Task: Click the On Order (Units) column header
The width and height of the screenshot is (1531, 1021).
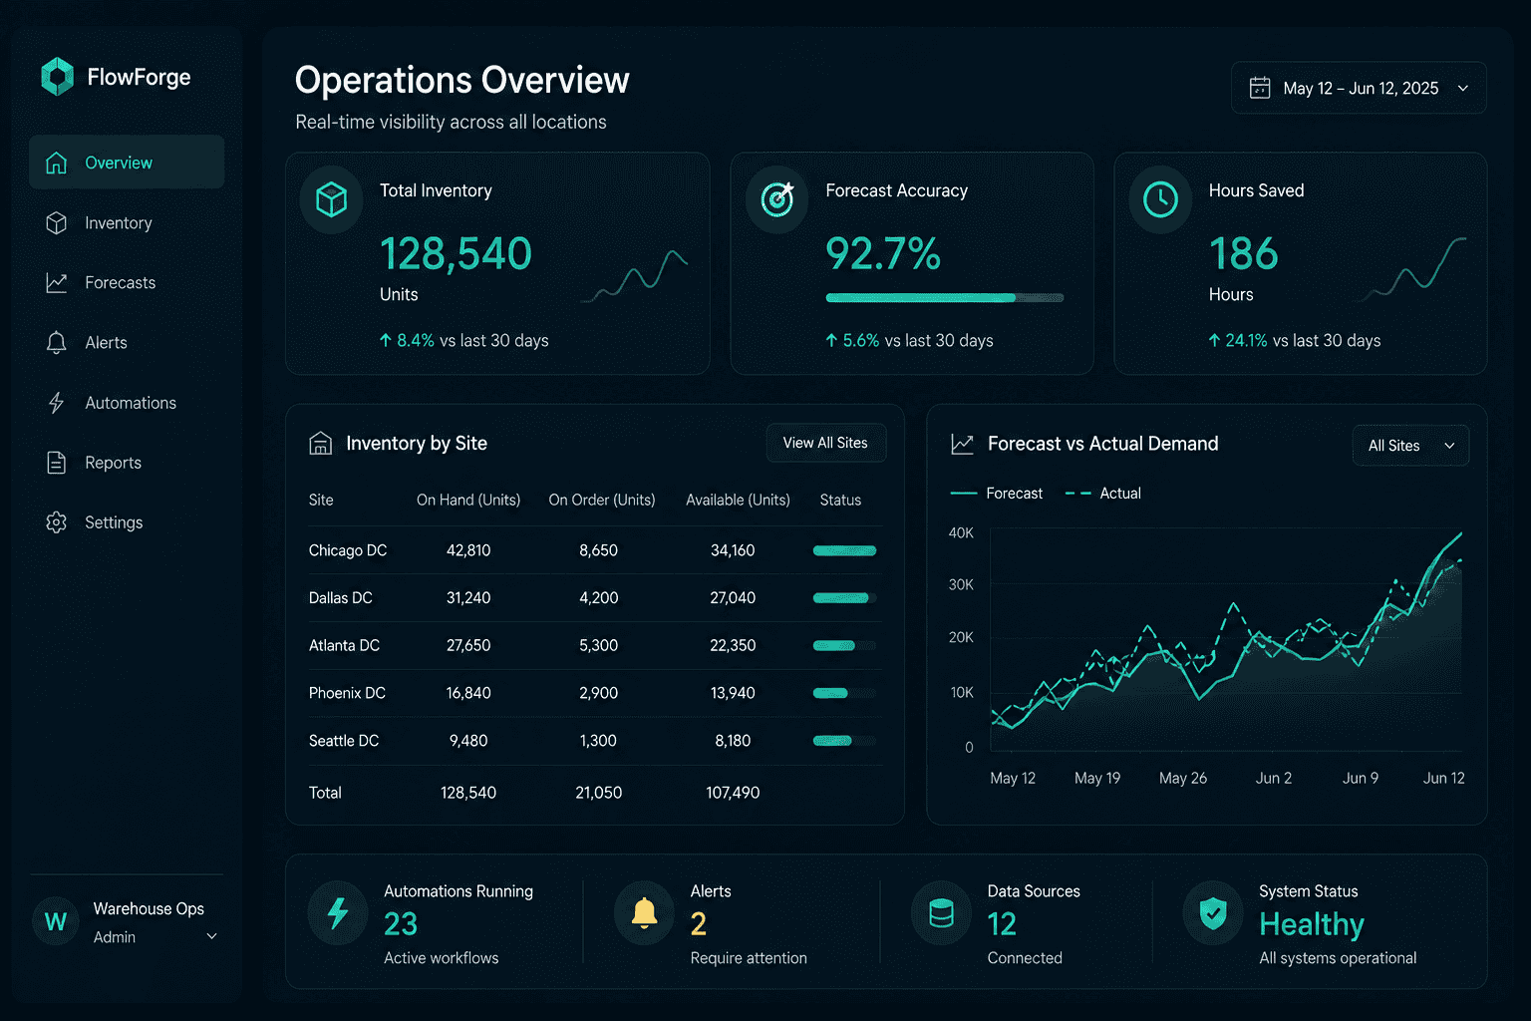Action: tap(602, 500)
